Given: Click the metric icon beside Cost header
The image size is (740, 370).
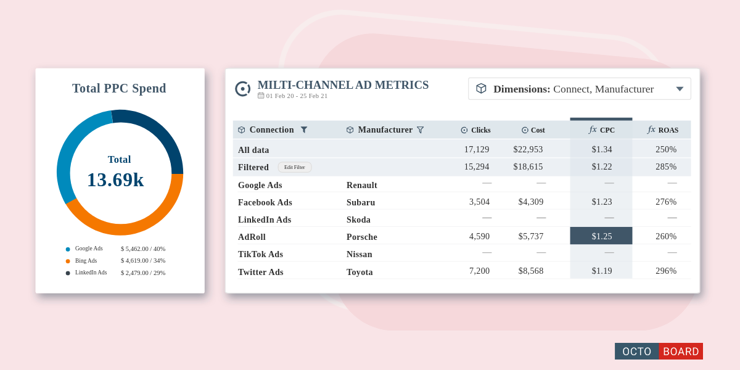Looking at the screenshot, I should click(x=525, y=130).
